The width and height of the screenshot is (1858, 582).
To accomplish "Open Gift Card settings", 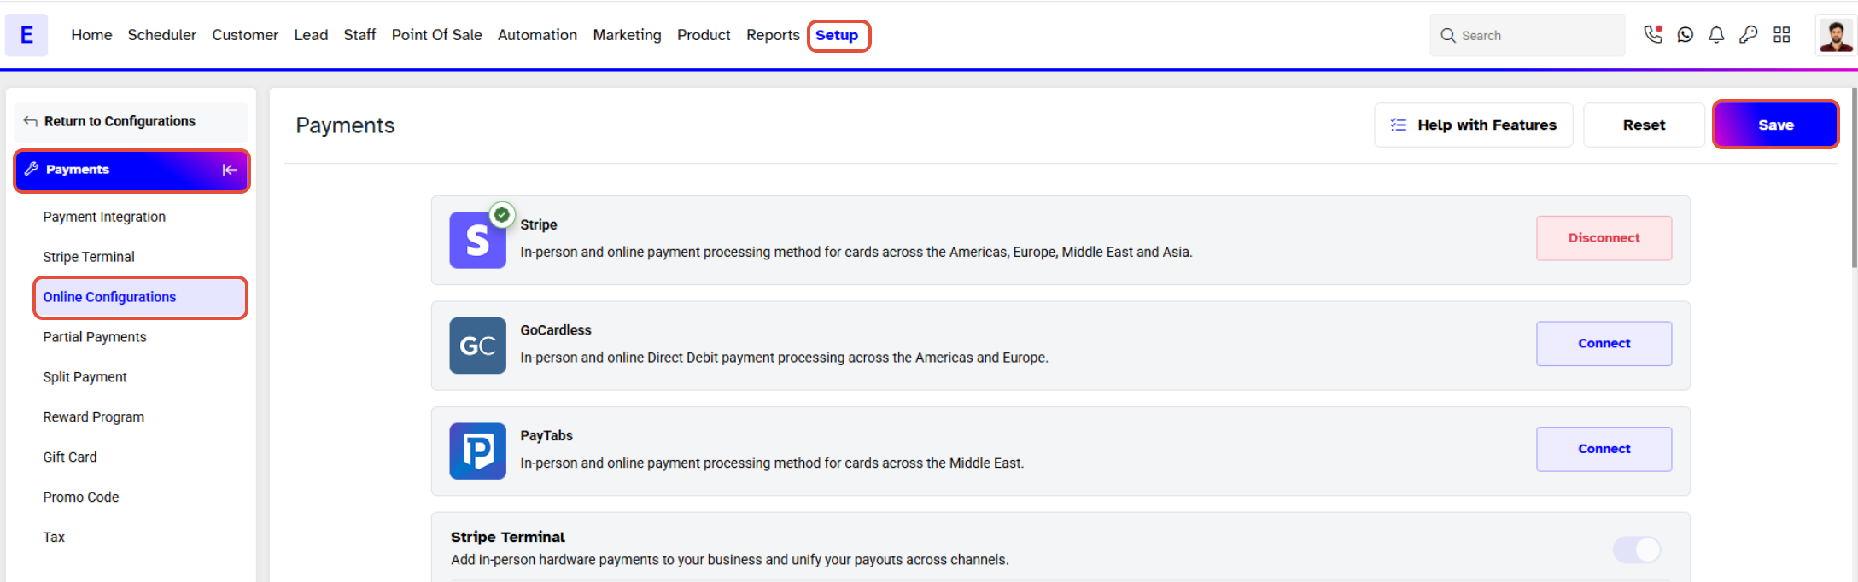I will (70, 457).
